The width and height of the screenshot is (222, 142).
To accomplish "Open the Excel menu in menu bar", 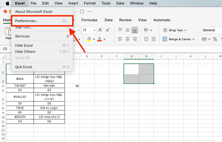I will [20, 3].
